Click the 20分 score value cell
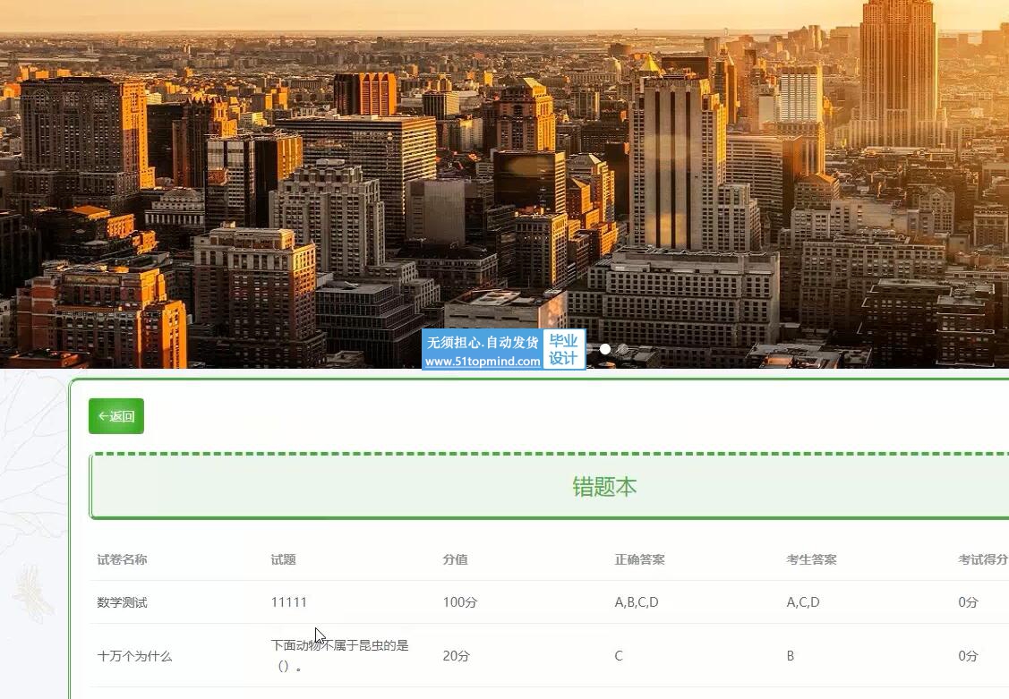The image size is (1009, 699). coord(457,656)
